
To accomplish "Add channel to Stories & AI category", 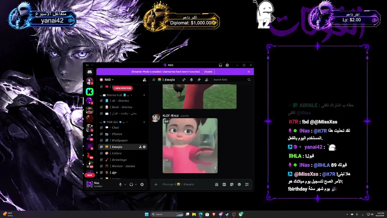I will point(144,95).
